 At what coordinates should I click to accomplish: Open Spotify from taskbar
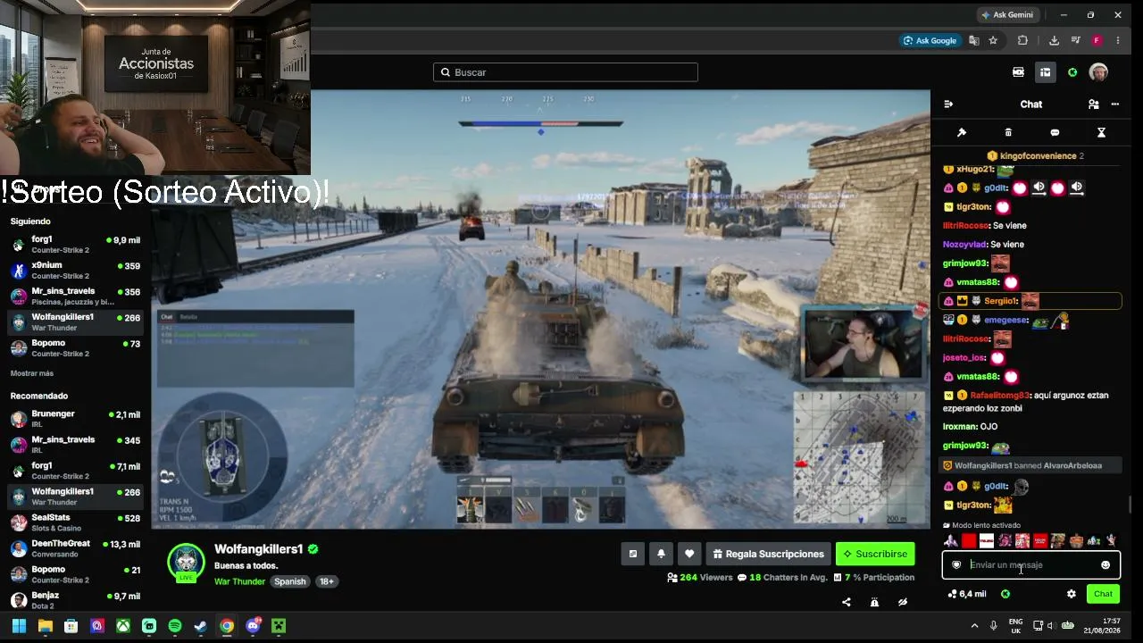tap(175, 626)
